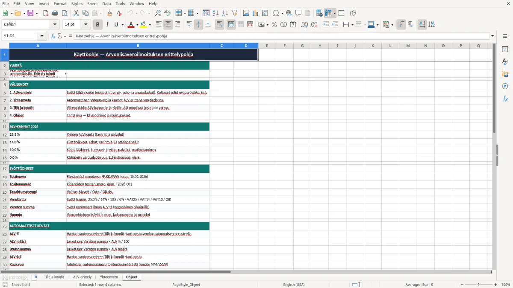Switch to ALV-erittely sheet tab
Screen dimensions: 513x288
click(x=83, y=277)
